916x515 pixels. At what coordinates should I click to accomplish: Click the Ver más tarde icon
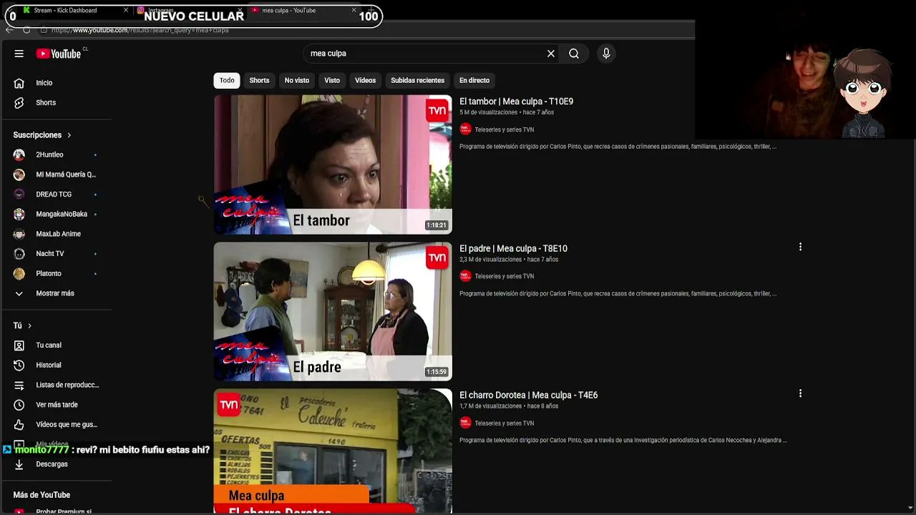pos(19,405)
